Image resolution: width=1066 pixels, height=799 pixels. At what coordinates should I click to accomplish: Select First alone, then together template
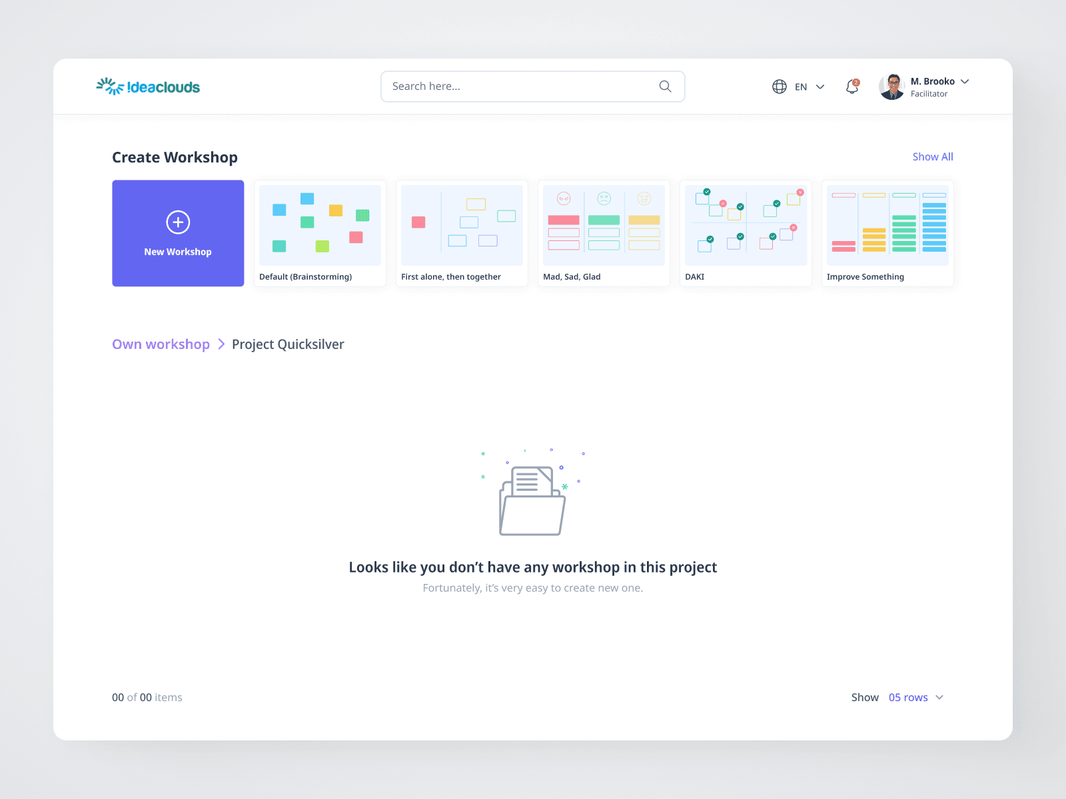pos(462,233)
